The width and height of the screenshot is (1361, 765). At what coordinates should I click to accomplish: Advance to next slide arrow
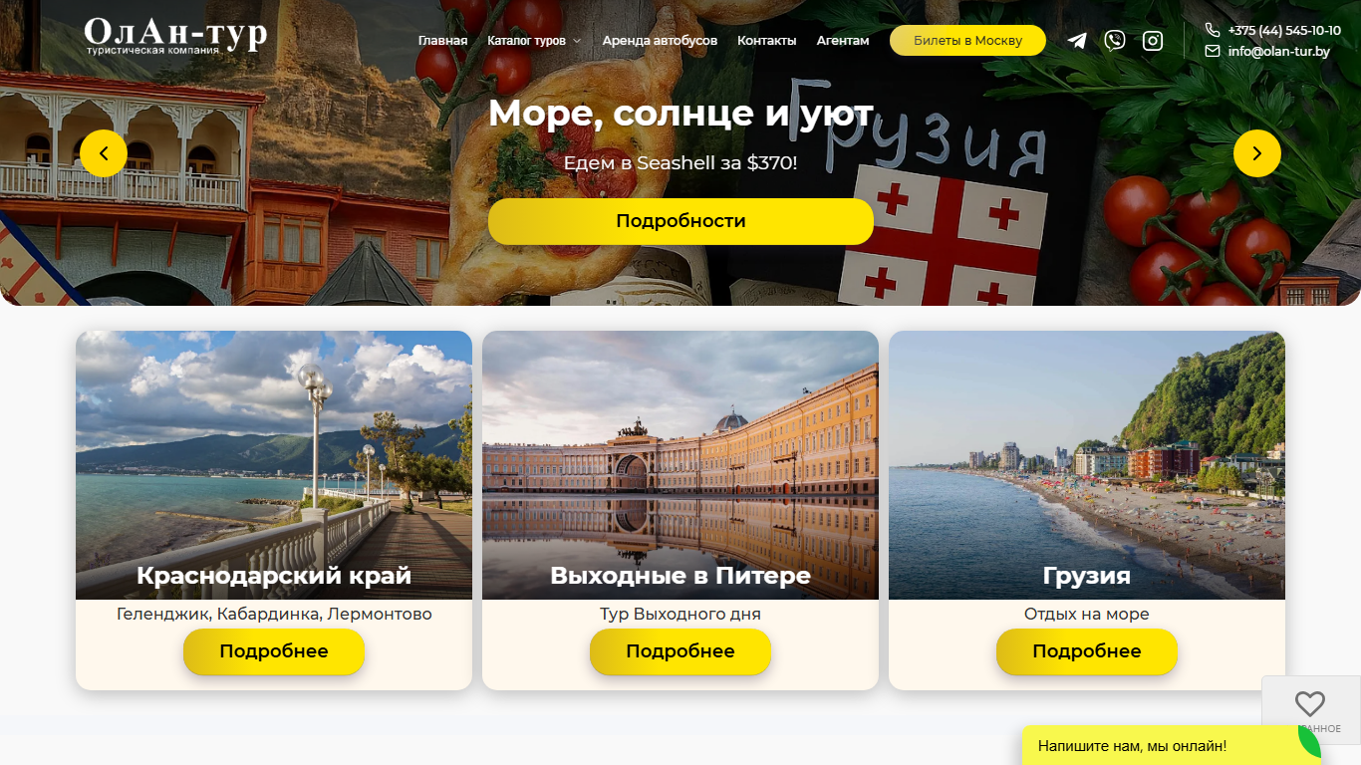(x=1257, y=153)
